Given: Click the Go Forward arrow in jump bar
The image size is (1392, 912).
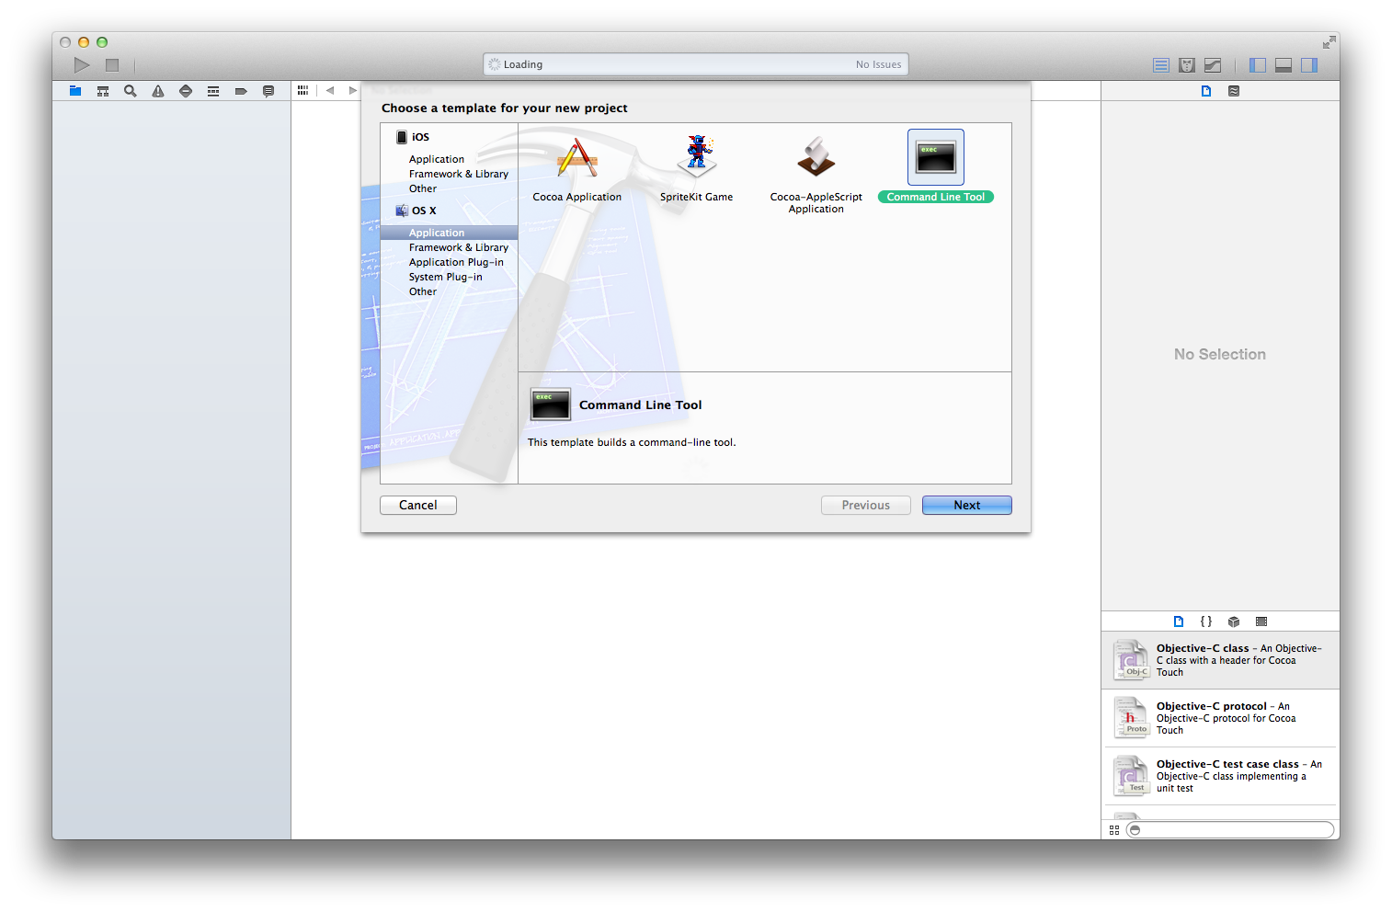Looking at the screenshot, I should pos(352,90).
